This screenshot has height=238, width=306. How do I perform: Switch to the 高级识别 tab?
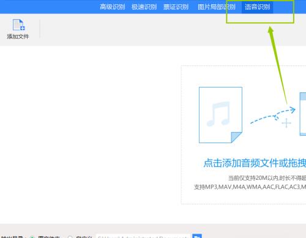pyautogui.click(x=113, y=7)
